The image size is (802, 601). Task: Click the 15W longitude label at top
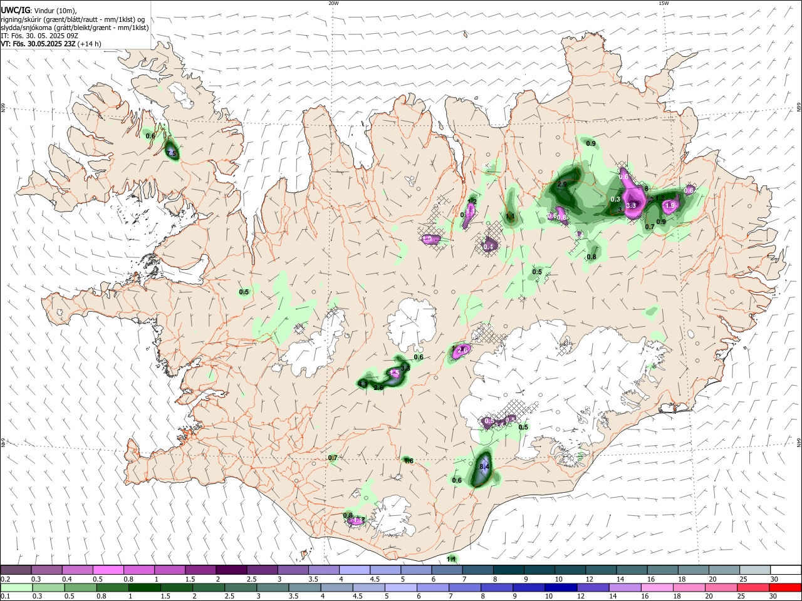[x=664, y=3]
